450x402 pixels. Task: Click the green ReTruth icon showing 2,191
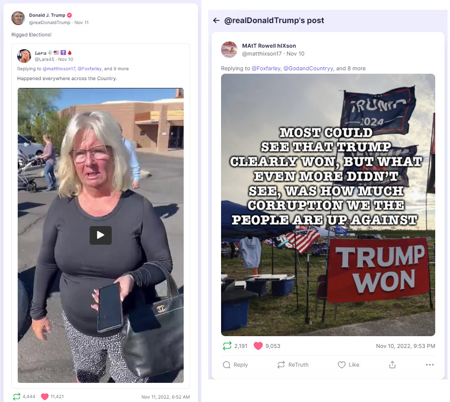click(x=227, y=346)
